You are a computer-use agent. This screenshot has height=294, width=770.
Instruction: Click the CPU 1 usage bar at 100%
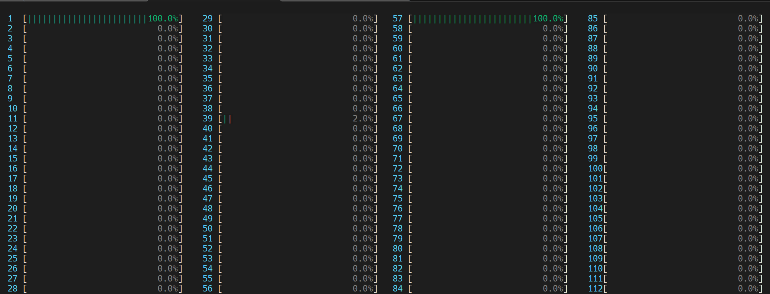pyautogui.click(x=88, y=19)
